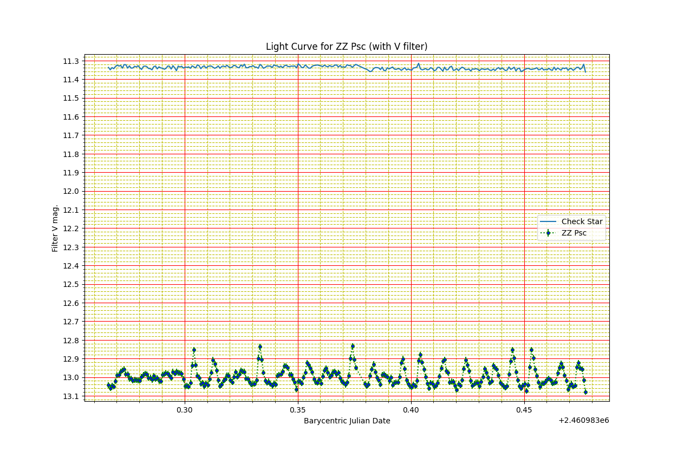Click the "Filter V mag." y-axis label
Viewport: 677px width, 451px height.
pyautogui.click(x=55, y=228)
